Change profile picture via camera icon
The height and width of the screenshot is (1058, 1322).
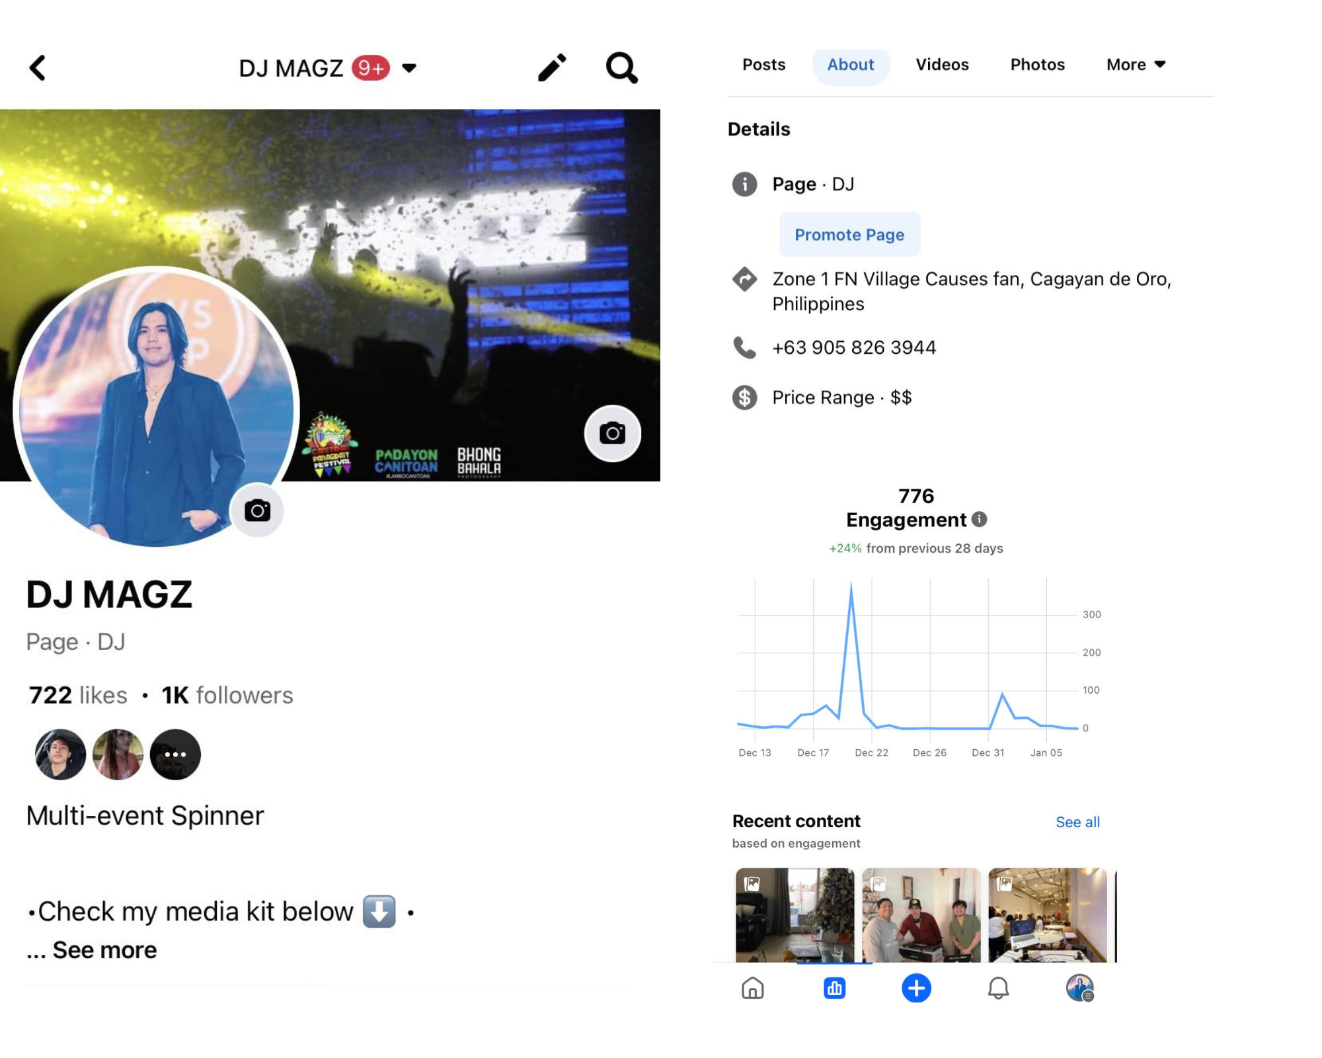(x=257, y=510)
